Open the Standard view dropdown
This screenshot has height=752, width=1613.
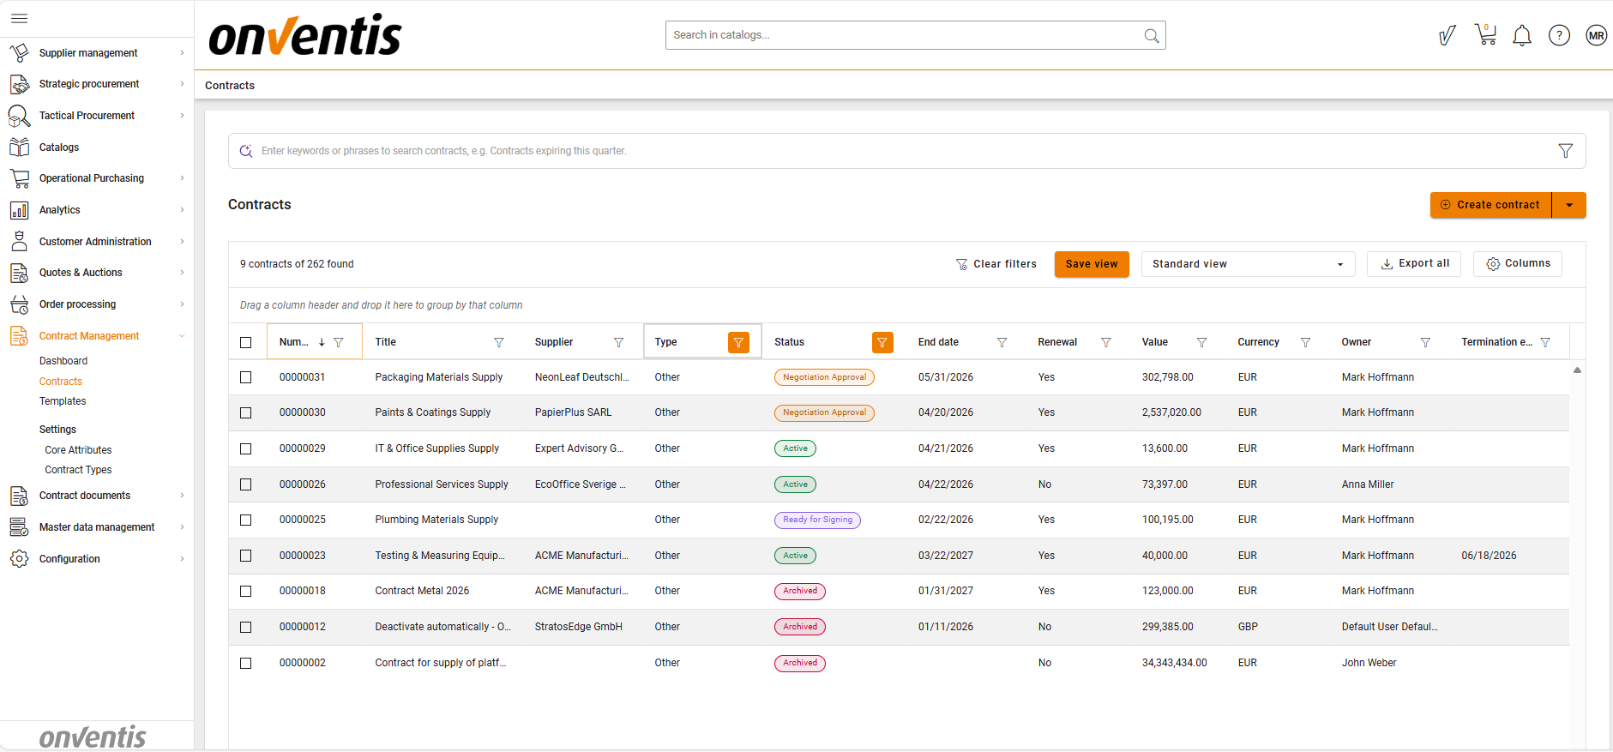click(1247, 264)
